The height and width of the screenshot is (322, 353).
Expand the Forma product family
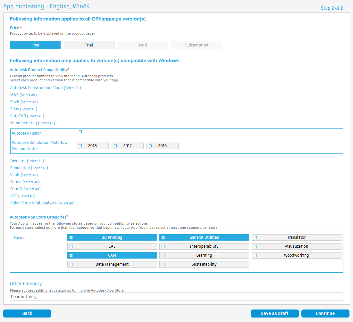pos(16,182)
